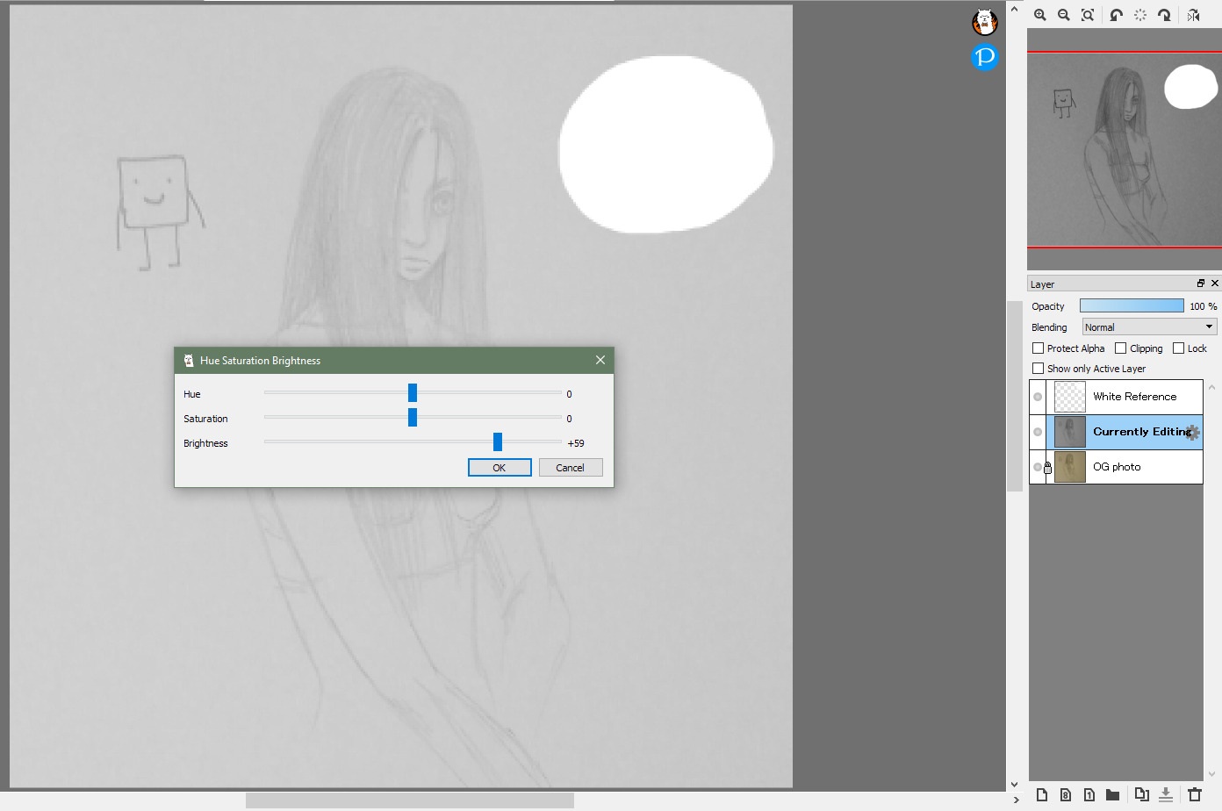
Task: Click the vertical panel scrollbar thumb
Action: point(1015,395)
